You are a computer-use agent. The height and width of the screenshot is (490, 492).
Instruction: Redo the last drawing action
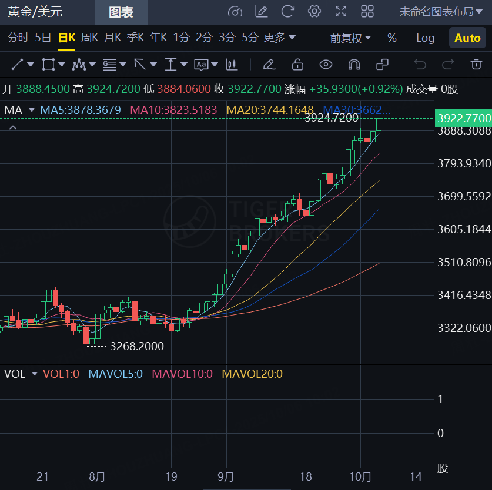pos(448,64)
